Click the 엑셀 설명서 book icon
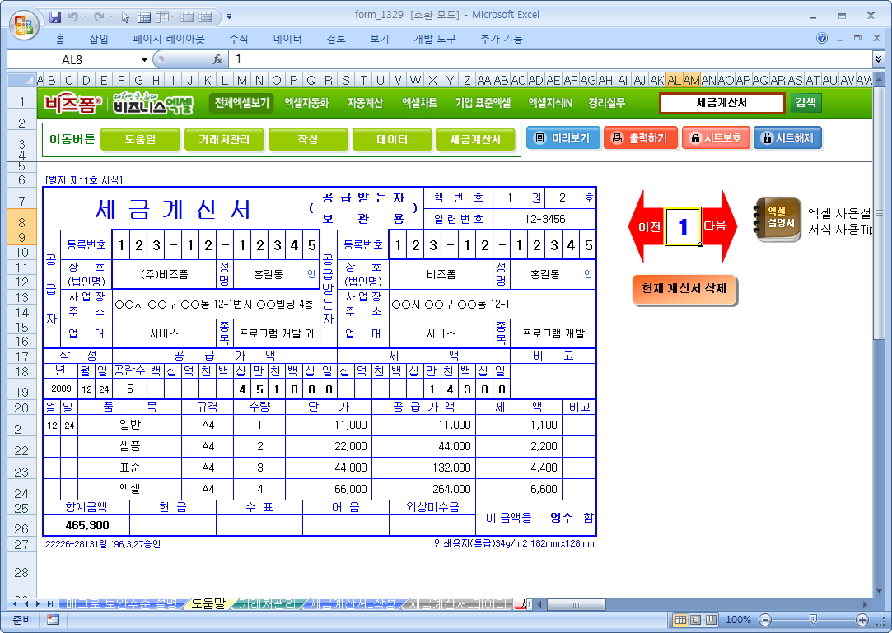This screenshot has height=633, width=892. (778, 220)
